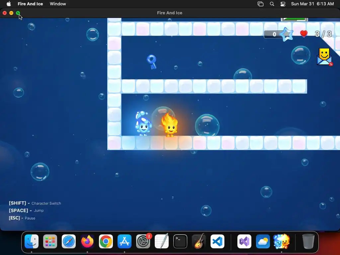
Task: Open Finder from the Dock
Action: coord(32,241)
